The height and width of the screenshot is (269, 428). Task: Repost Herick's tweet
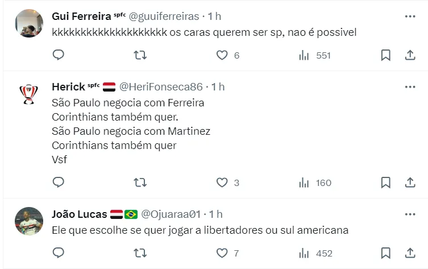click(x=140, y=183)
